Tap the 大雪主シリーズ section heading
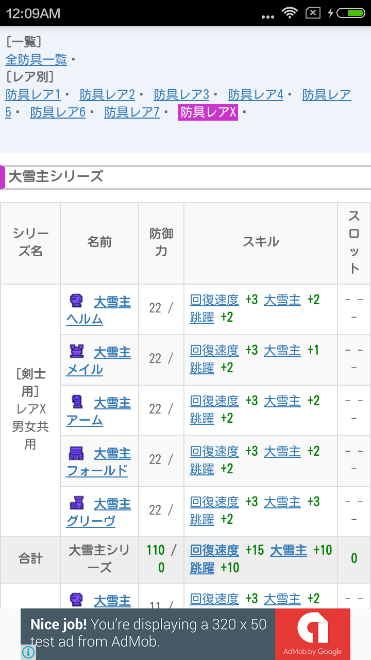371x660 pixels. tap(56, 177)
